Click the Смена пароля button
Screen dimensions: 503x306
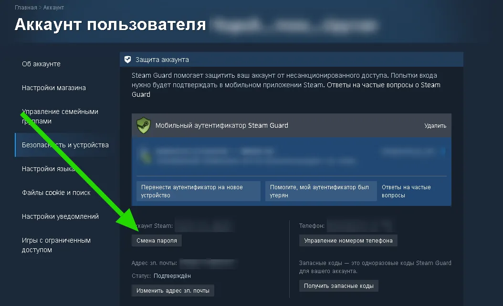(x=157, y=241)
